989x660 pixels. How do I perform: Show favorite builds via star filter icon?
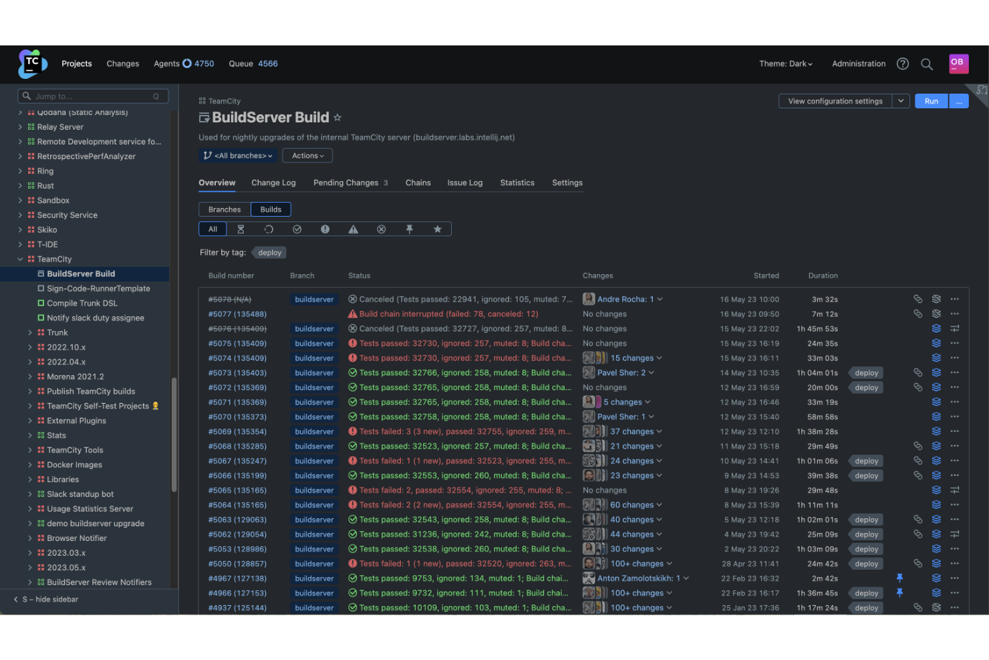438,229
